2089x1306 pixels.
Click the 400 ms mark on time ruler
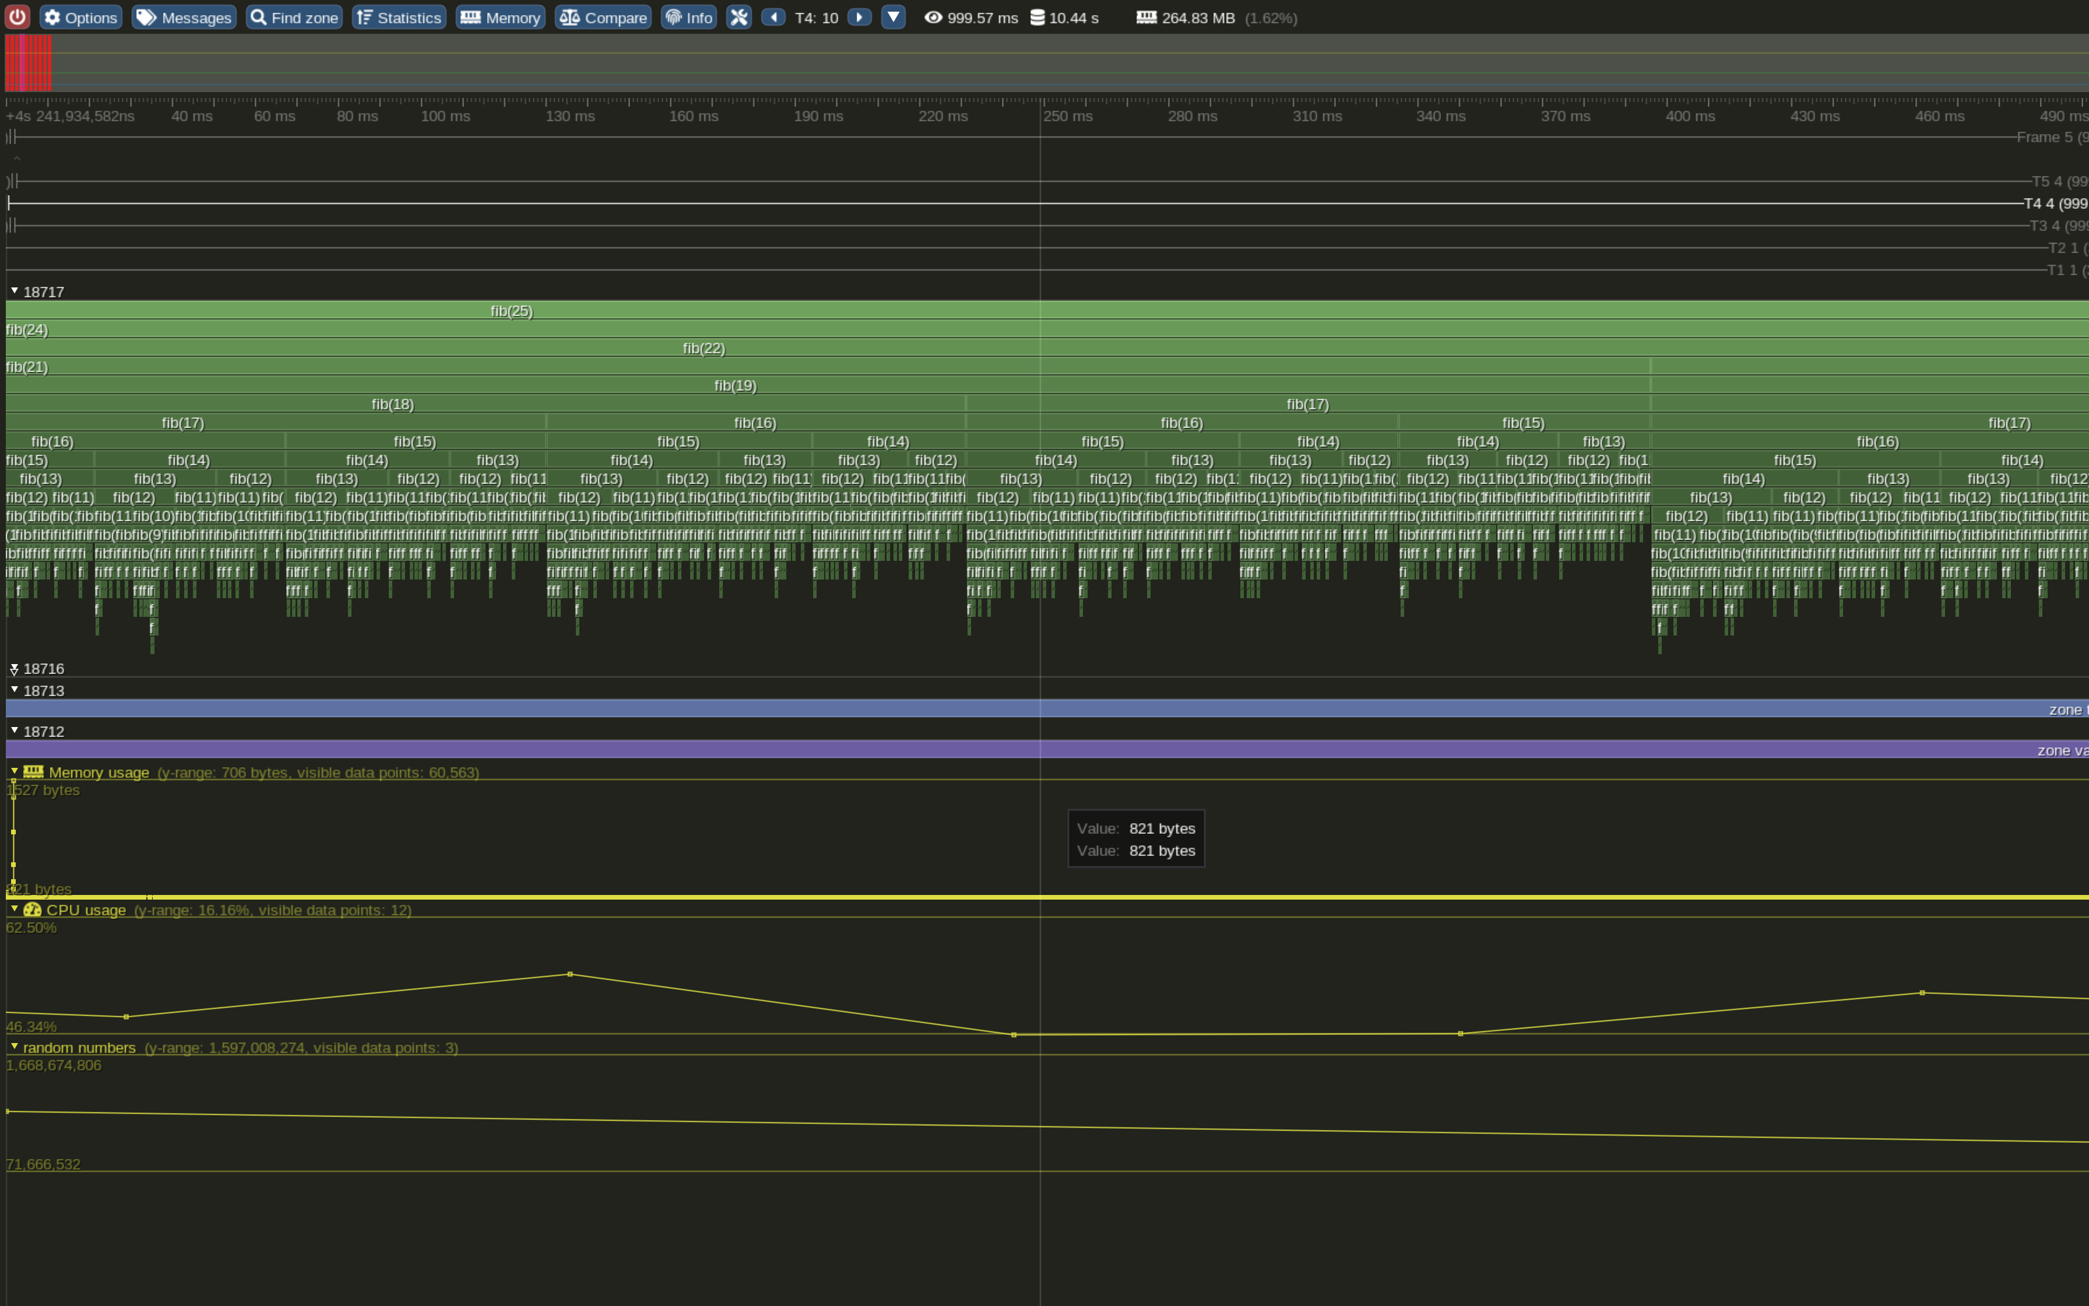tap(1690, 117)
